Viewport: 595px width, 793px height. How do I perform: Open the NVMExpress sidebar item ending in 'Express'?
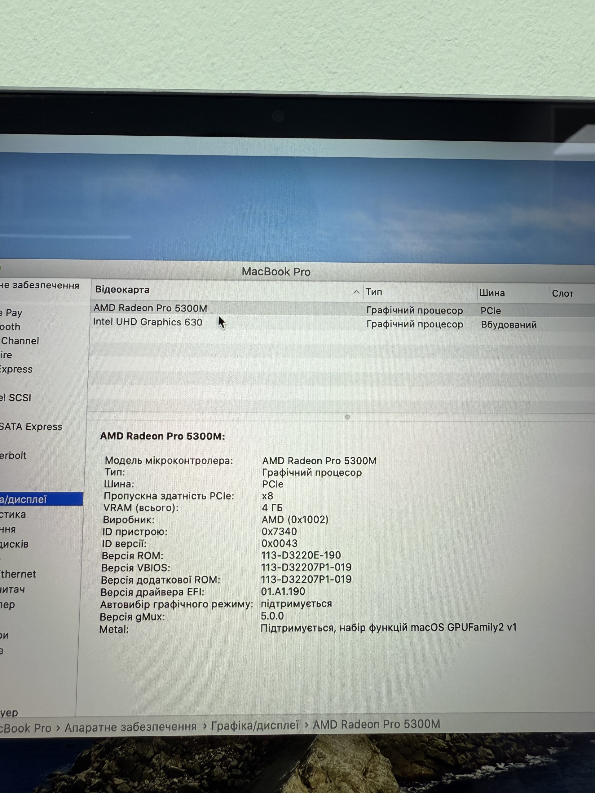click(16, 369)
